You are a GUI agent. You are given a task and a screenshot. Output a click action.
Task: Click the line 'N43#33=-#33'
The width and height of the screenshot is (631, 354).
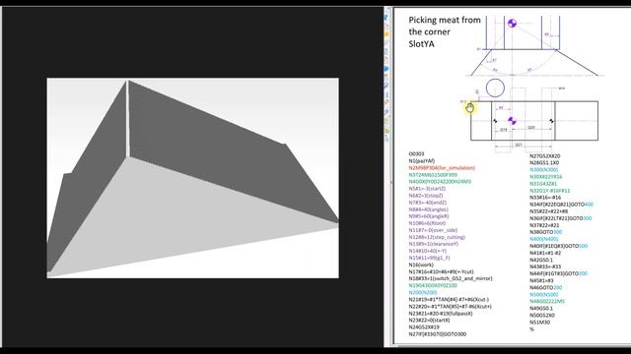coord(545,266)
